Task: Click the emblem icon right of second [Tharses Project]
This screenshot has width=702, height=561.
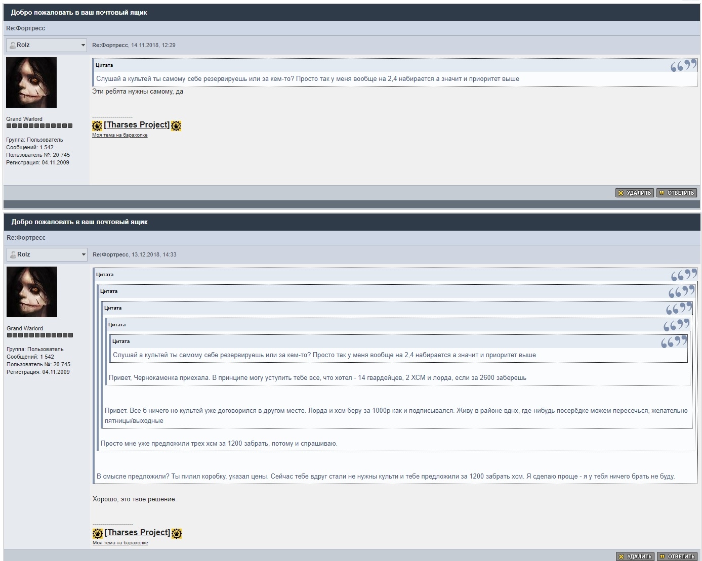Action: (x=177, y=533)
